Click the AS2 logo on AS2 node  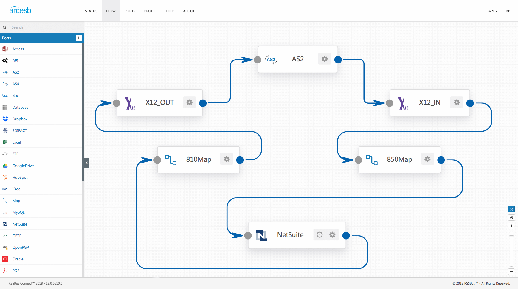click(271, 59)
